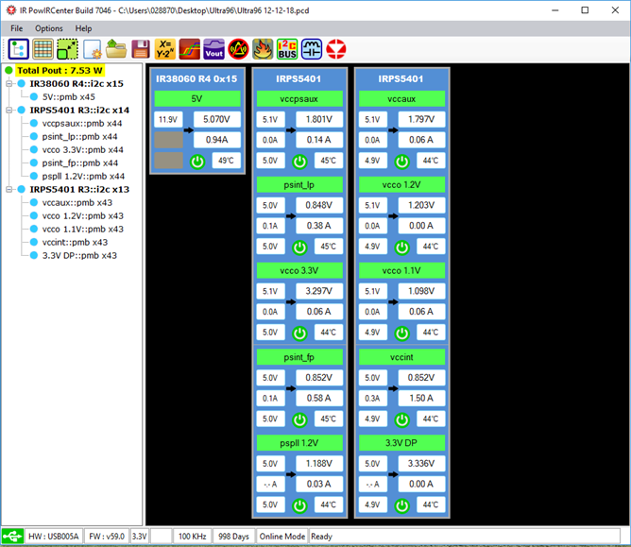Click the 11.9V input voltage field

(x=168, y=119)
